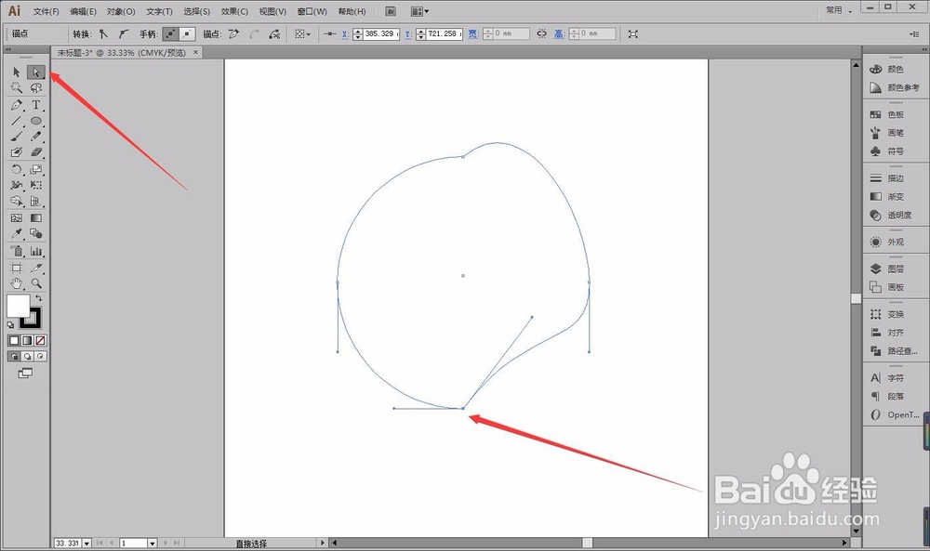Set fill to None (red slash)
Image resolution: width=930 pixels, height=551 pixels.
(40, 341)
